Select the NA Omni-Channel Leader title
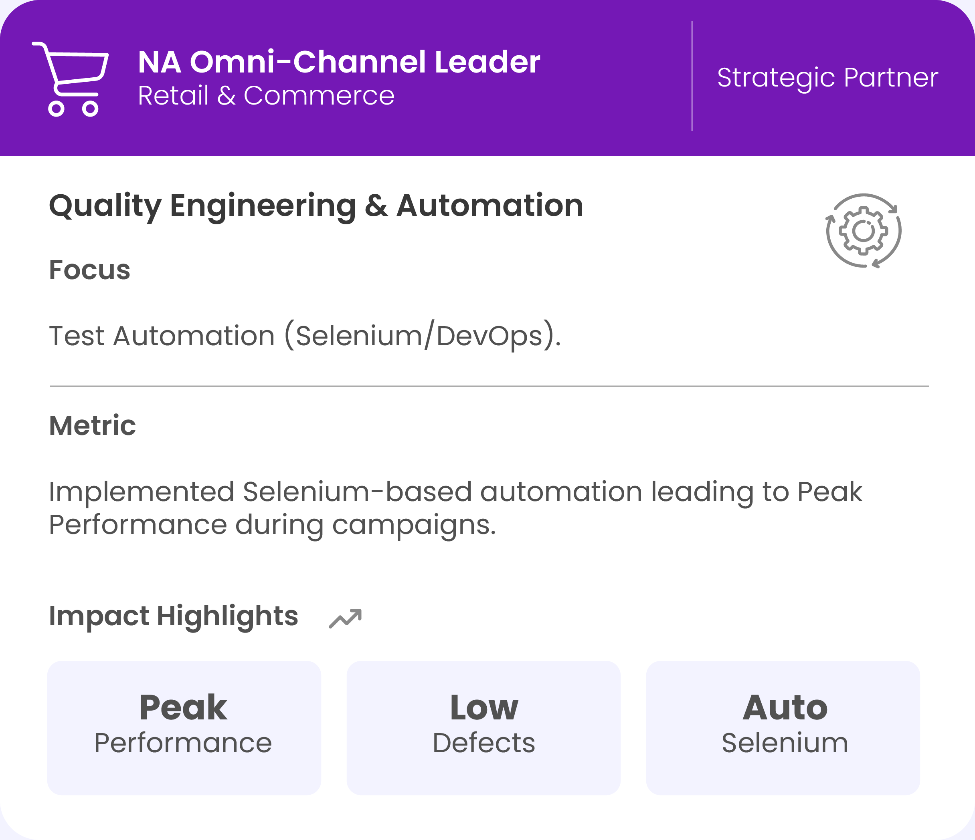This screenshot has height=840, width=975. (339, 62)
